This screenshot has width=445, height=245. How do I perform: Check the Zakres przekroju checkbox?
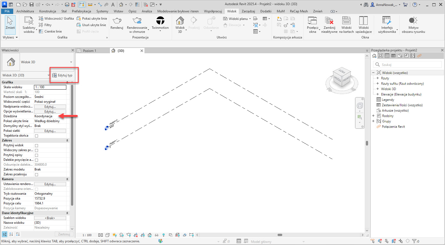pos(37,175)
